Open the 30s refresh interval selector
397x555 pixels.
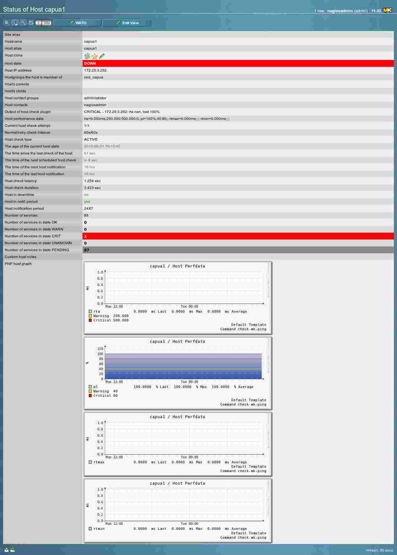click(47, 23)
